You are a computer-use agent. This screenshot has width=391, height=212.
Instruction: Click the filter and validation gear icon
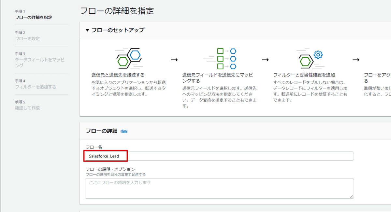pyautogui.click(x=310, y=58)
